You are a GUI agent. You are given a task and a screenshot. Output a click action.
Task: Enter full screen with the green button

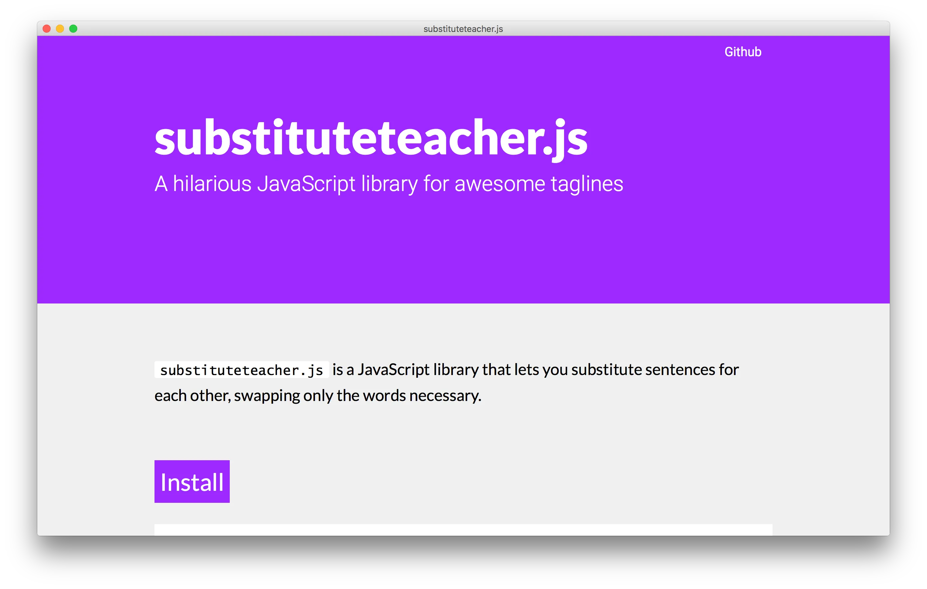(x=74, y=29)
